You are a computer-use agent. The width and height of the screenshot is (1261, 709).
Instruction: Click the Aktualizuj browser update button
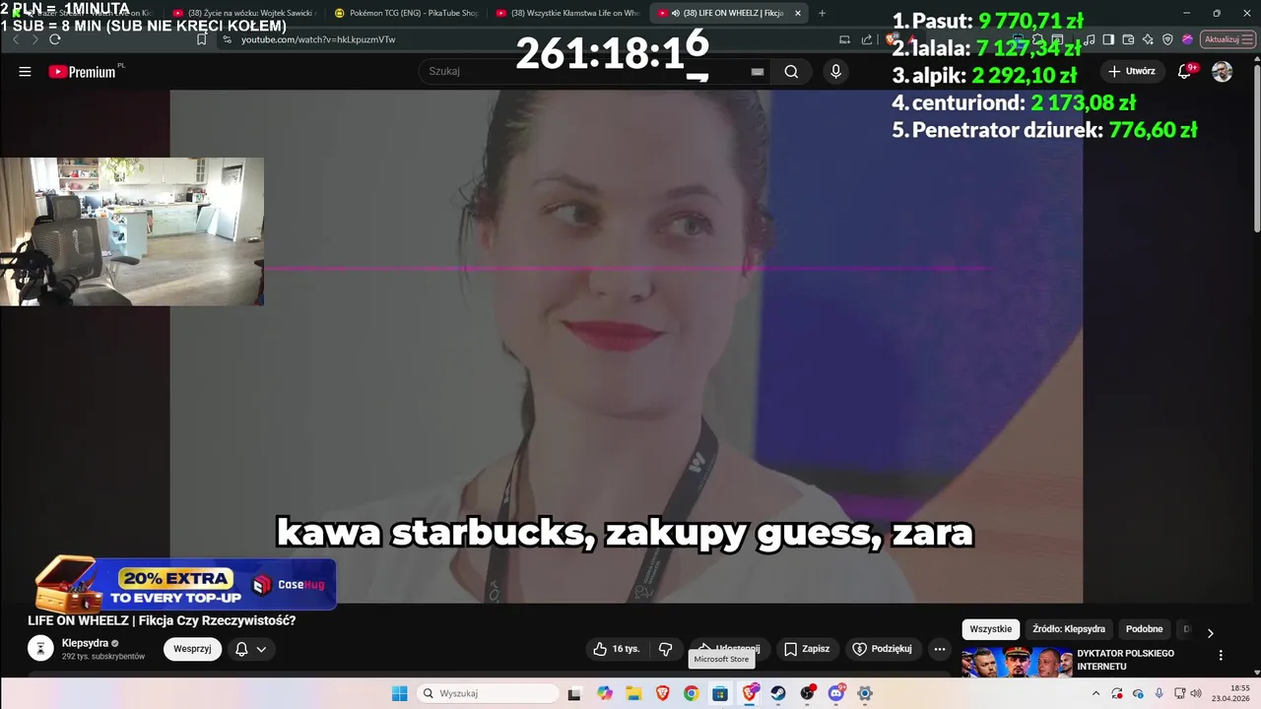pos(1226,39)
